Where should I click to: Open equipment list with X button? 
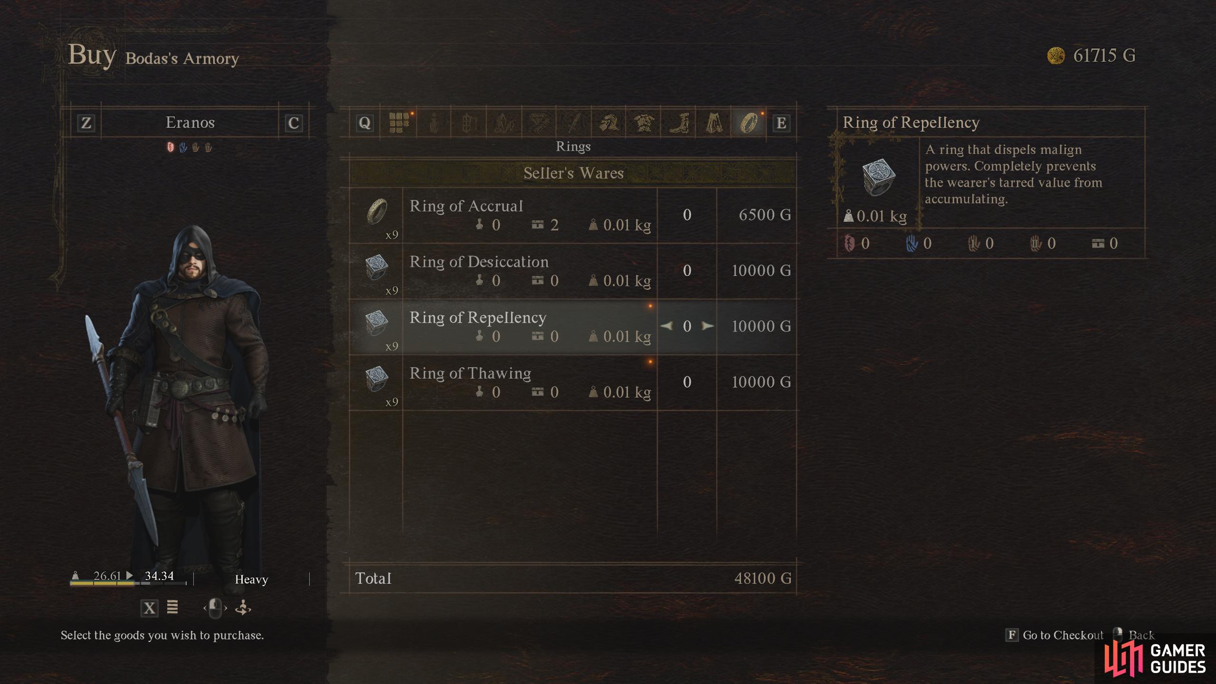point(149,608)
